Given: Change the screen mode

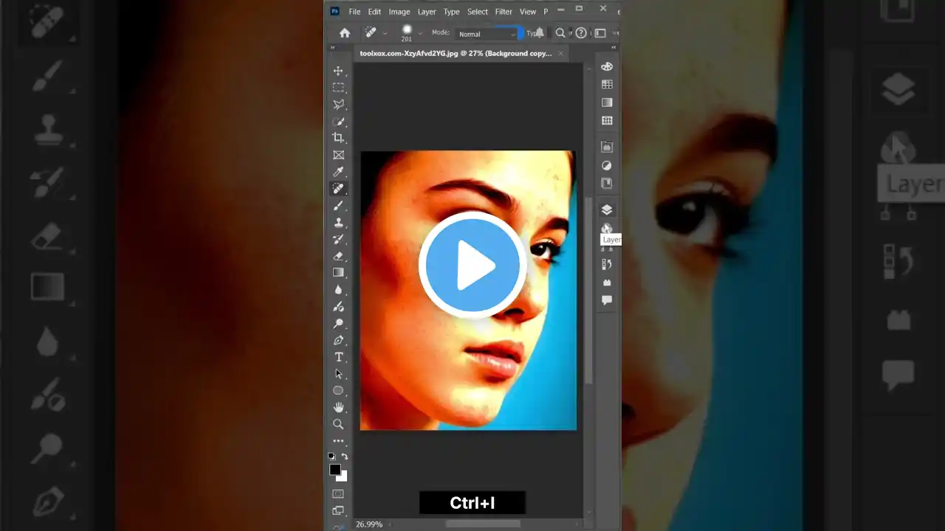Looking at the screenshot, I should 338,510.
